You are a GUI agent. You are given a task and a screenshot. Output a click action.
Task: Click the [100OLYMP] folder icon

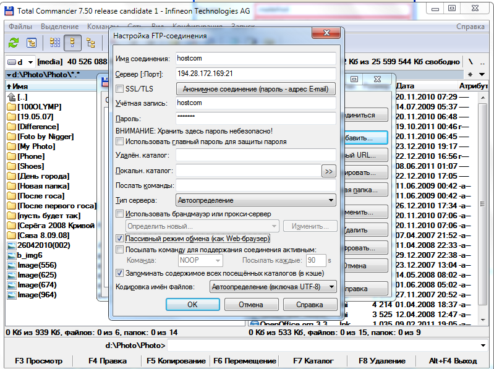tap(11, 107)
